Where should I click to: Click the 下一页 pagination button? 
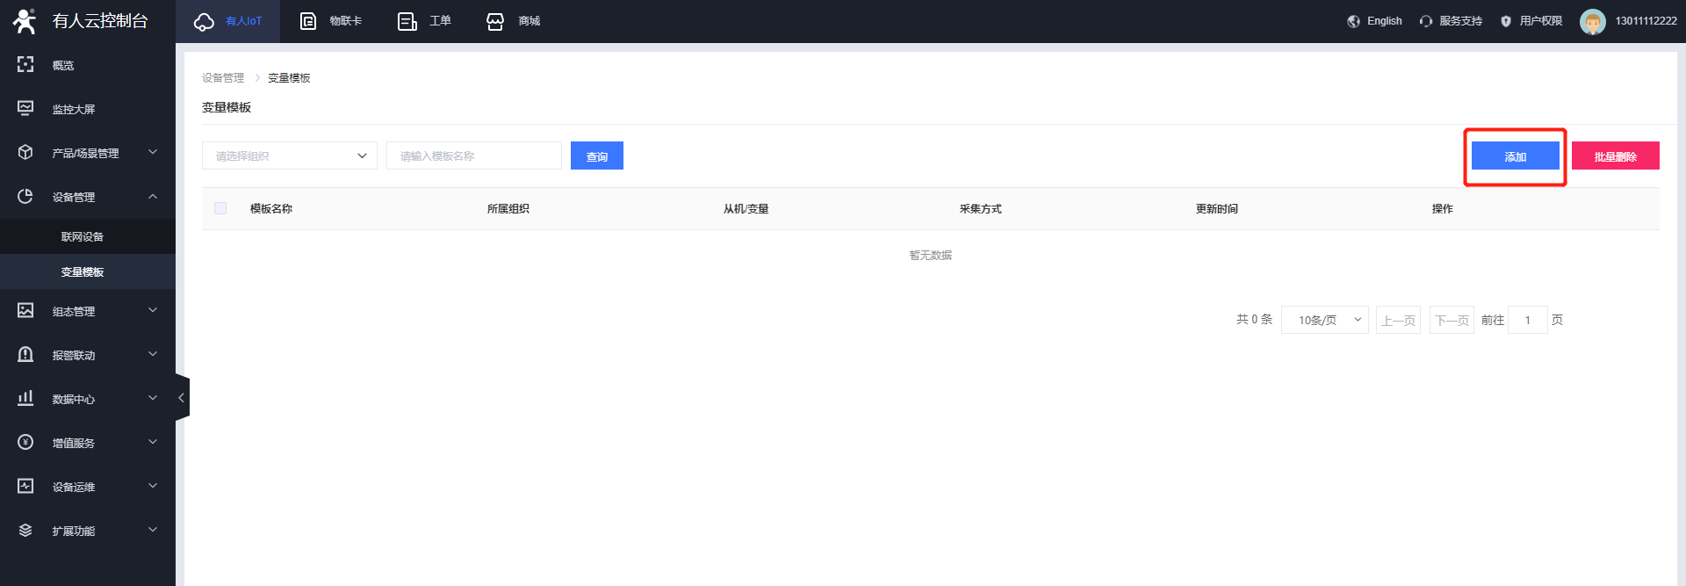pyautogui.click(x=1452, y=320)
